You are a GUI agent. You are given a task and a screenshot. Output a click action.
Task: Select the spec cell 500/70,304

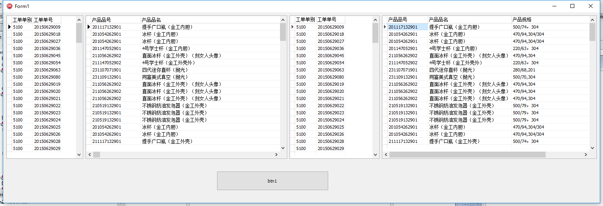524,77
